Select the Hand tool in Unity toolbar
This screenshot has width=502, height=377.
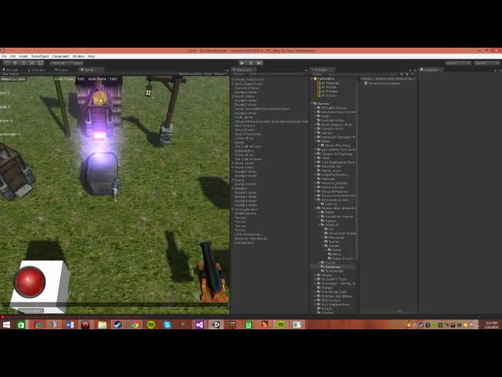pos(7,63)
